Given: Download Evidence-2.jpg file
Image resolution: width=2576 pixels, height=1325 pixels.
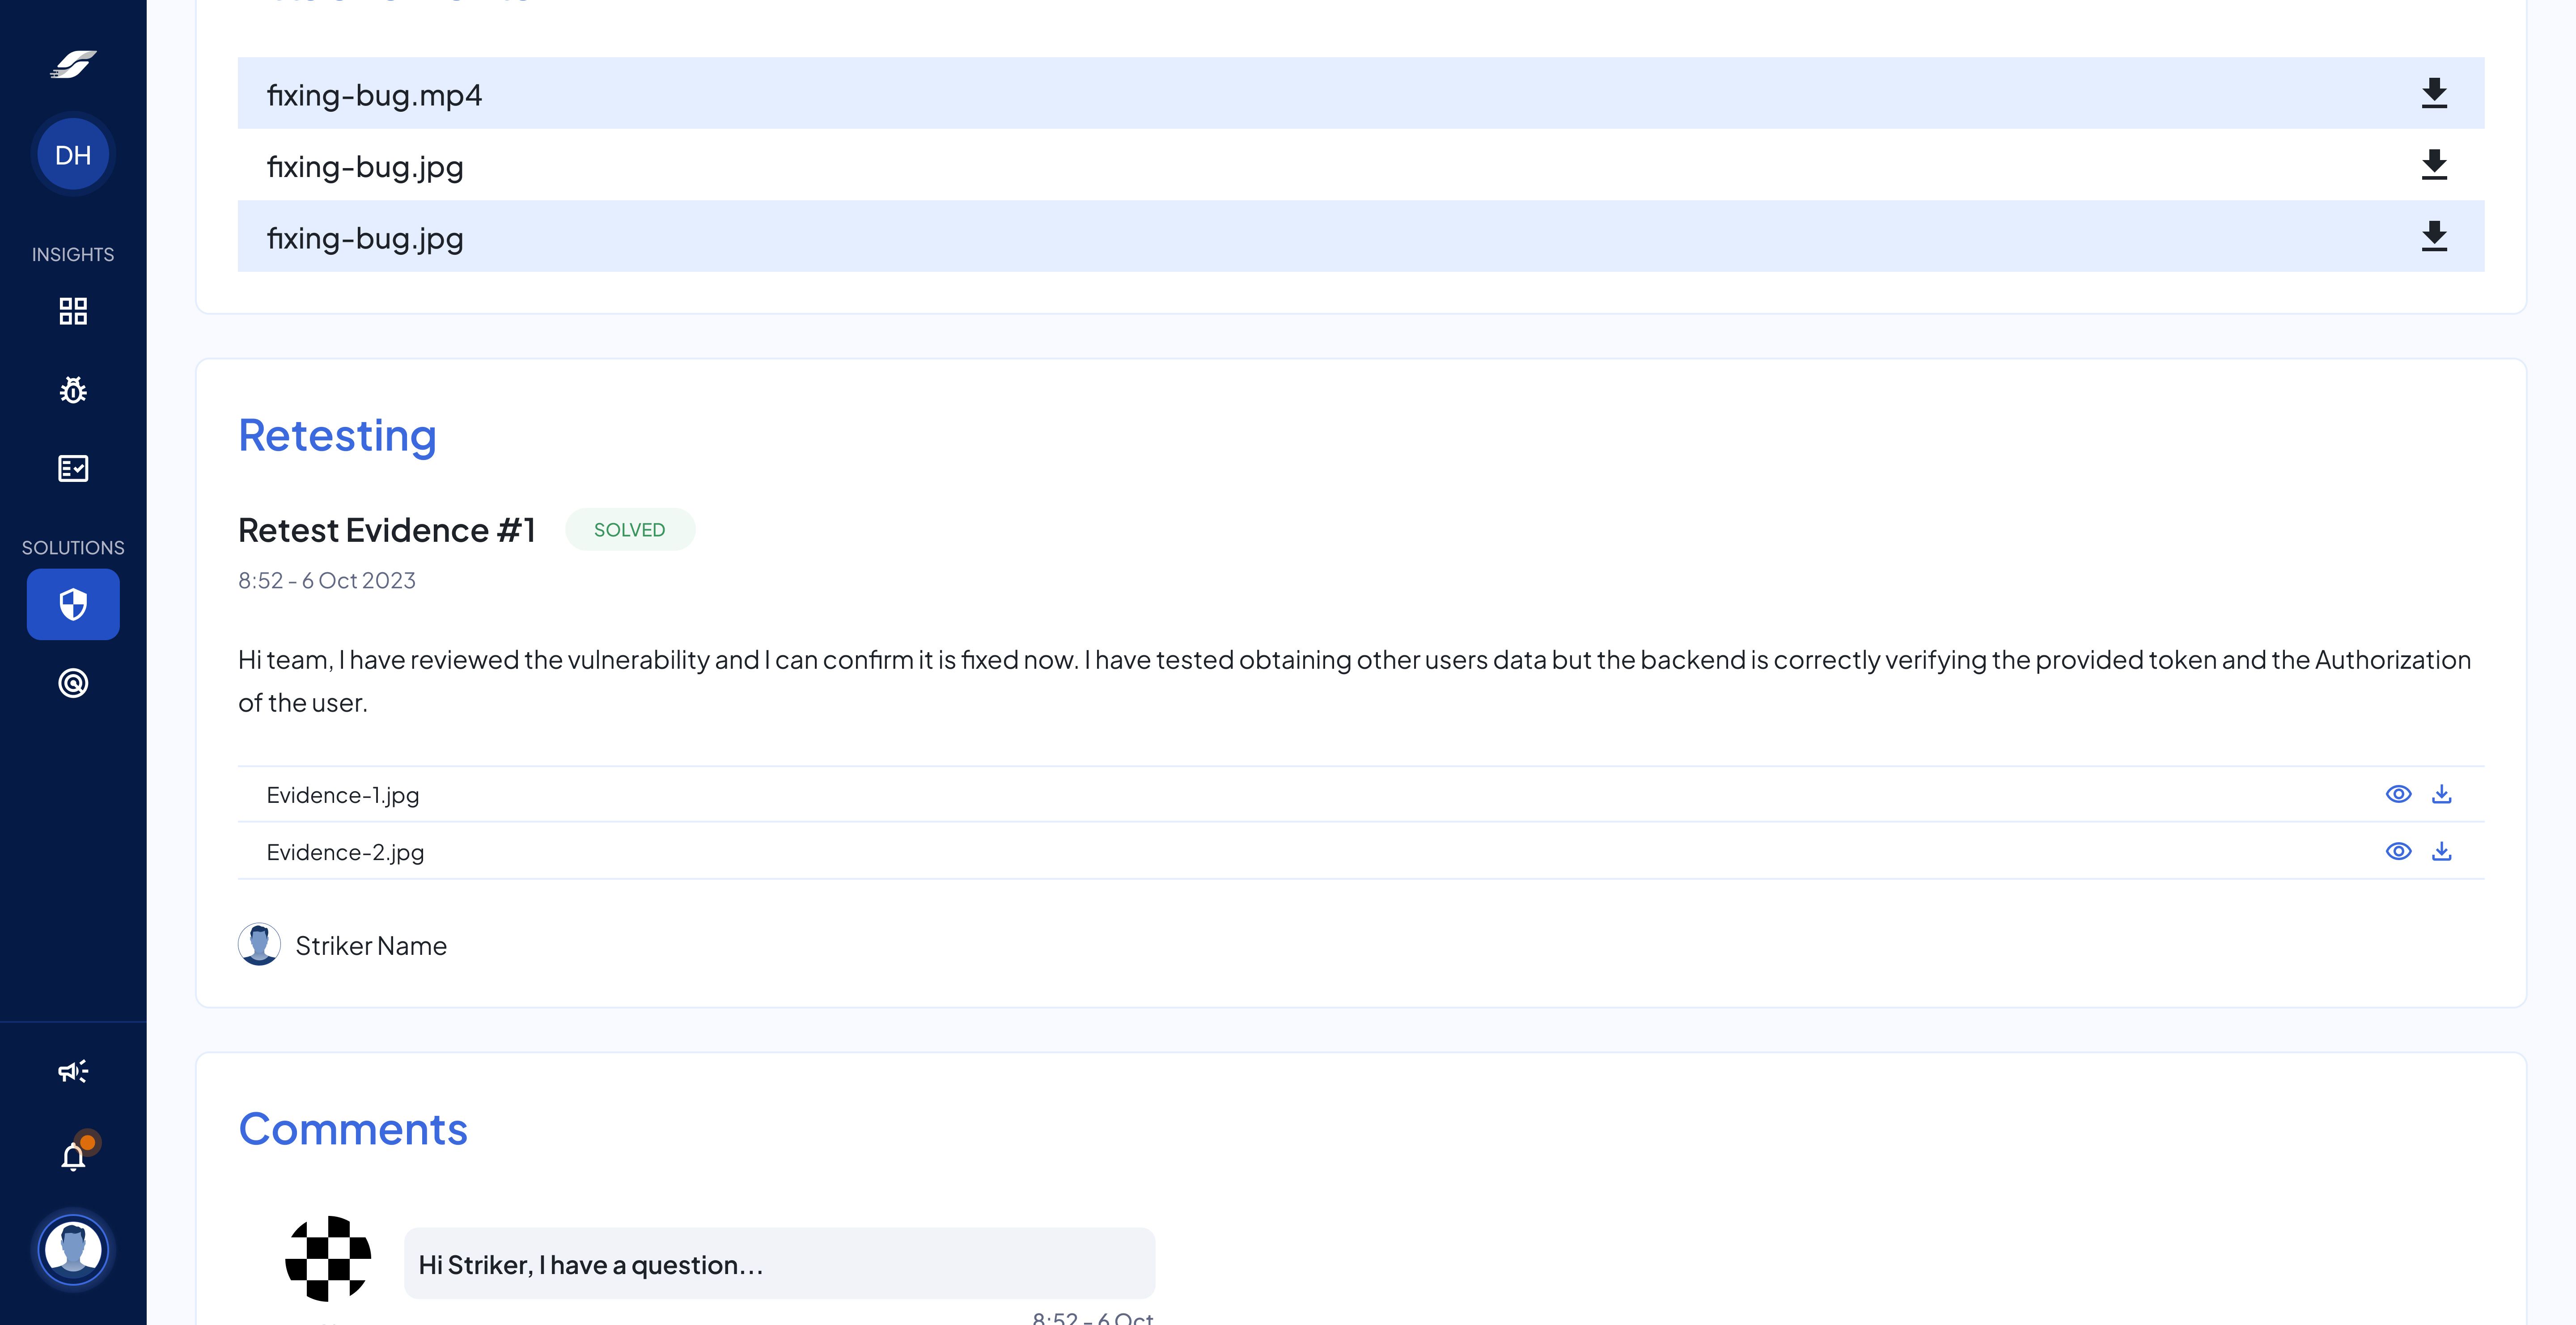Looking at the screenshot, I should pyautogui.click(x=2441, y=851).
